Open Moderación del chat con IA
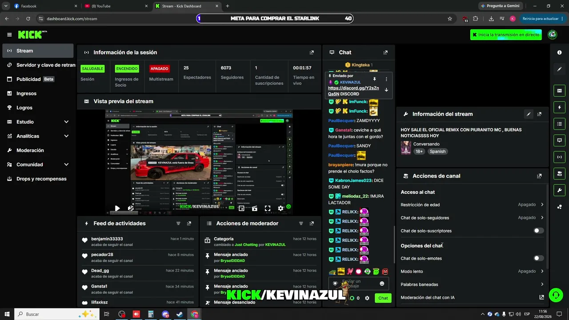Screen dimensions: 569x320 point(472,297)
